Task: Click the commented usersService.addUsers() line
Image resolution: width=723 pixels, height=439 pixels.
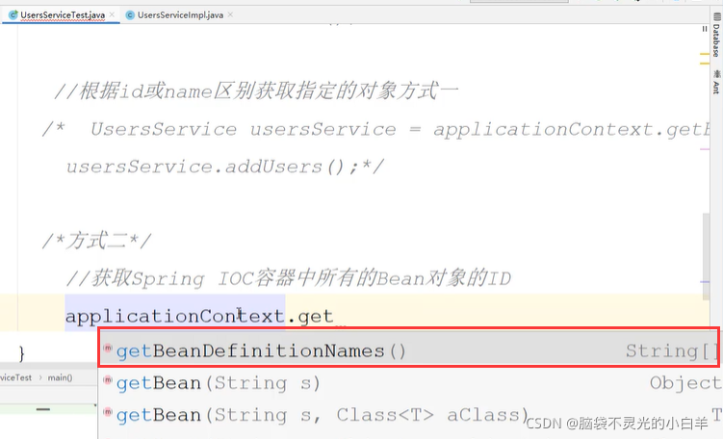Action: point(224,167)
